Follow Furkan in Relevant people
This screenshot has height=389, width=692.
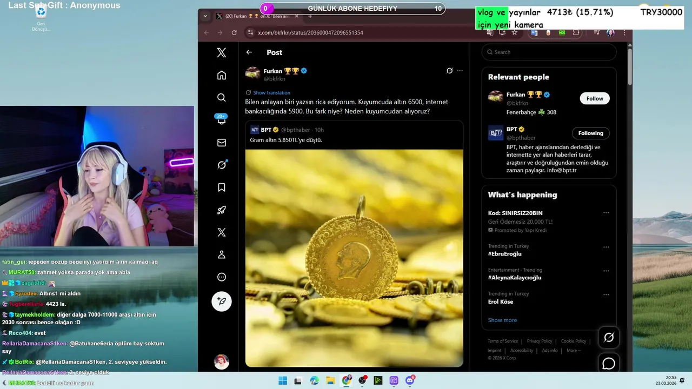(595, 98)
